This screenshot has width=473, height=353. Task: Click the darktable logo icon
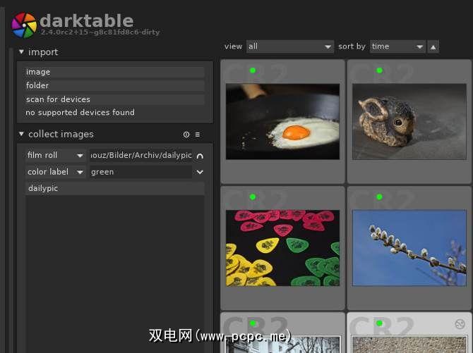click(x=24, y=25)
